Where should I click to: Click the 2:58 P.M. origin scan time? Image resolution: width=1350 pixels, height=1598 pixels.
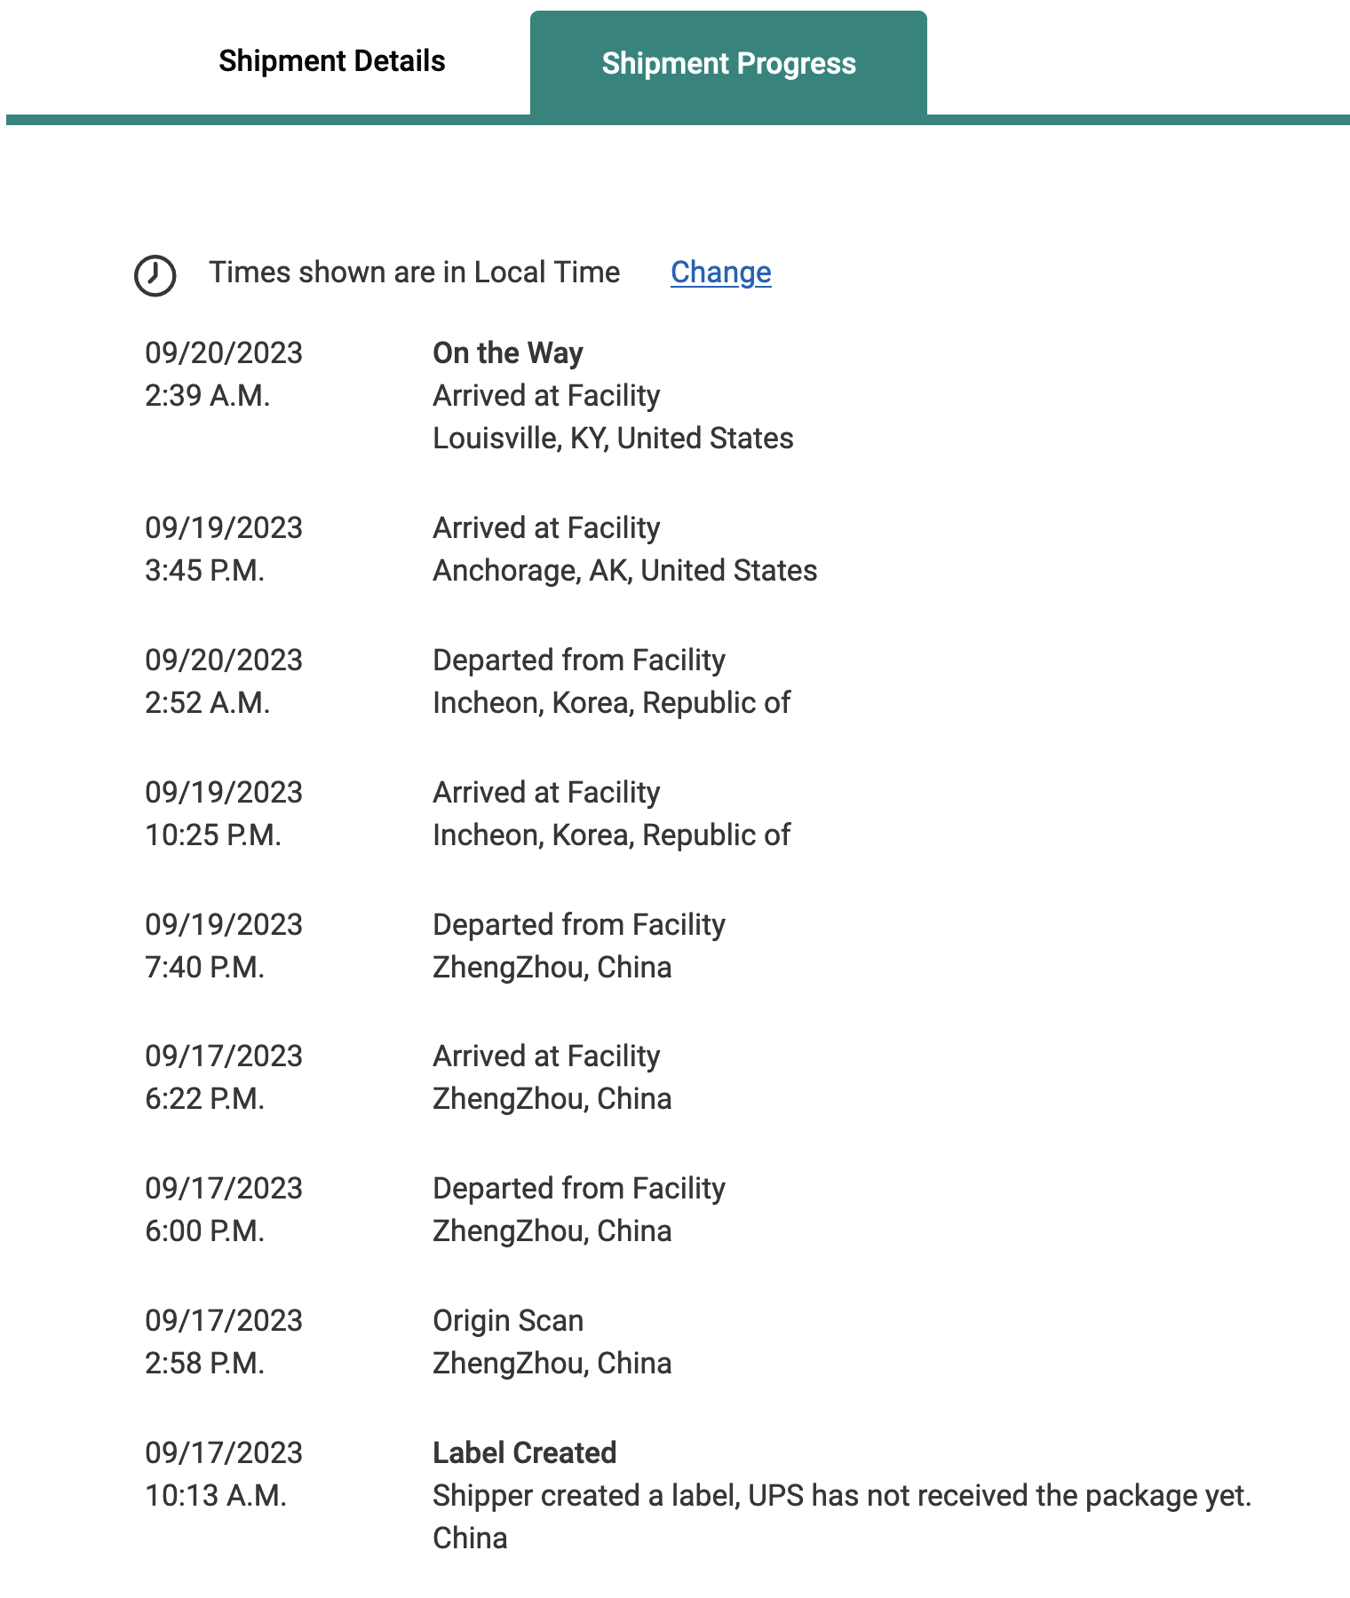click(204, 1364)
